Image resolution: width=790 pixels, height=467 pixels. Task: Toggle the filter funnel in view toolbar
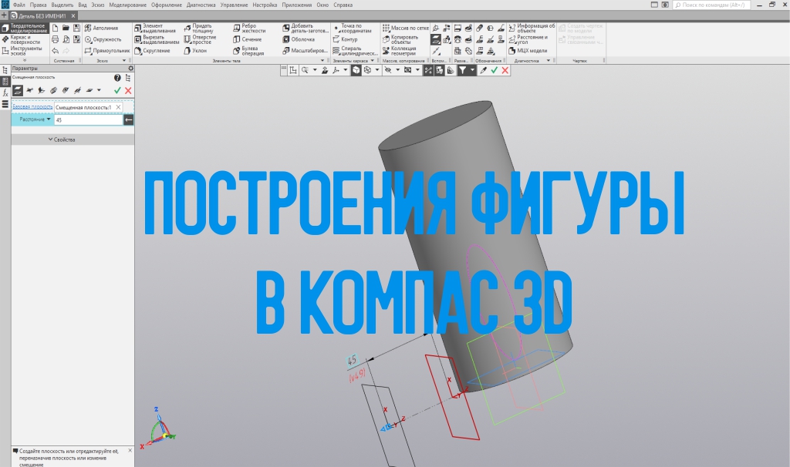(x=462, y=70)
